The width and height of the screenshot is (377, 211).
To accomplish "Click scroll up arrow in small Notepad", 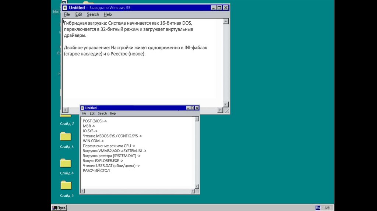I will click(x=197, y=119).
